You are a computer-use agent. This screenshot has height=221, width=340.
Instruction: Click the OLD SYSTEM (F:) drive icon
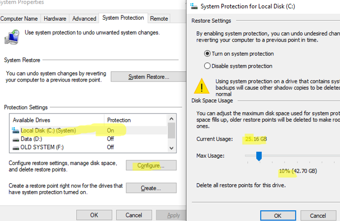point(15,148)
